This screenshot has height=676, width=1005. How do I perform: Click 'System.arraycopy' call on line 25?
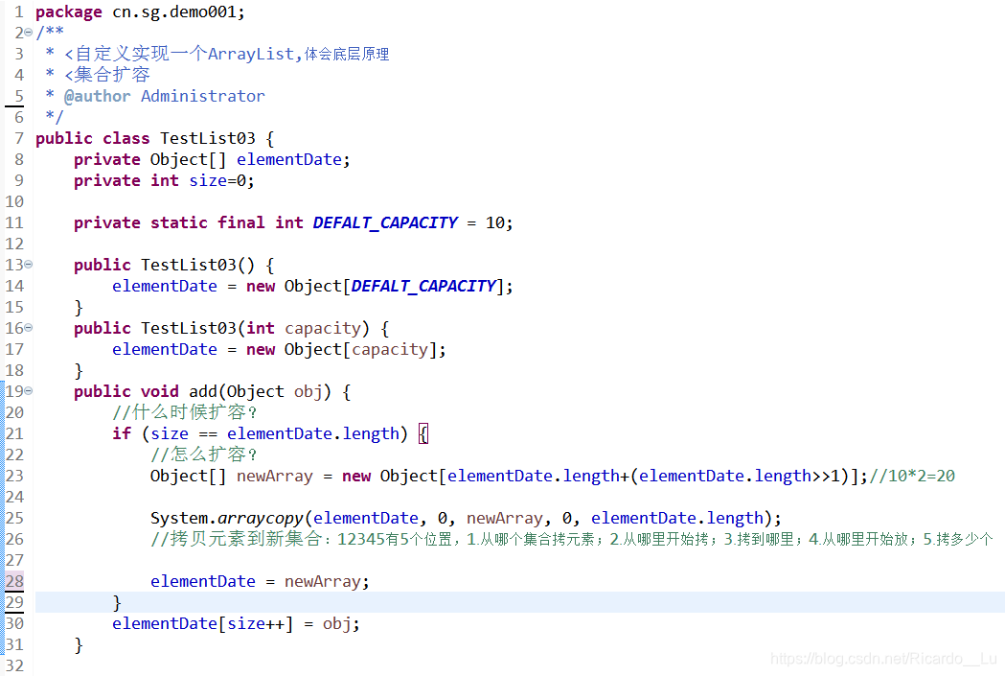pyautogui.click(x=227, y=518)
